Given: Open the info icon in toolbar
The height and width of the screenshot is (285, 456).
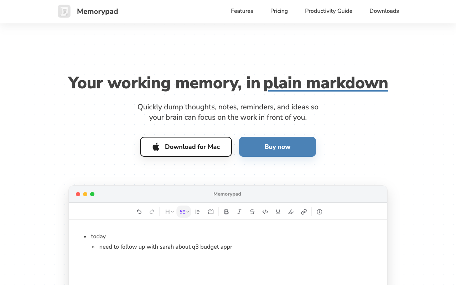Looking at the screenshot, I should point(320,212).
